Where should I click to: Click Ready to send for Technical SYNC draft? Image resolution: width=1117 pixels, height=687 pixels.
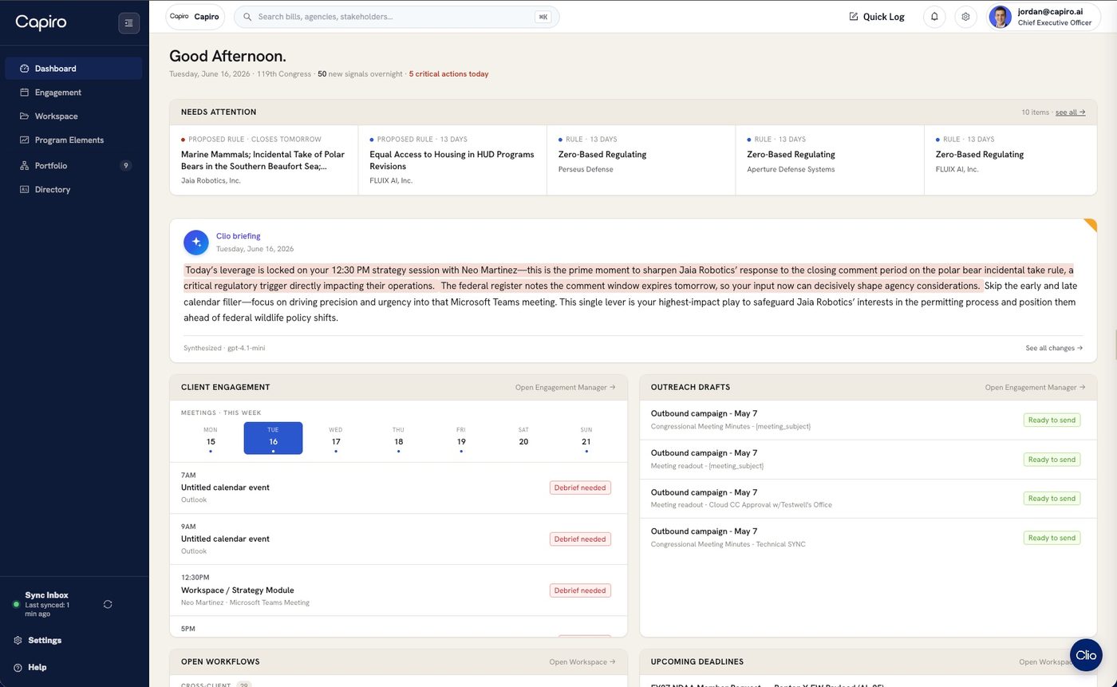tap(1052, 538)
